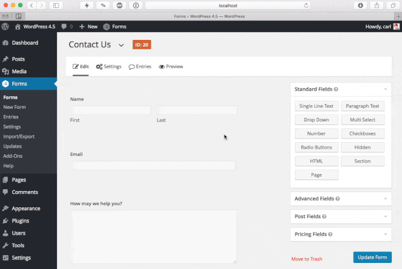Screen dimensions: 402x269
Task: Open new tab with plus button
Action: click(x=398, y=16)
